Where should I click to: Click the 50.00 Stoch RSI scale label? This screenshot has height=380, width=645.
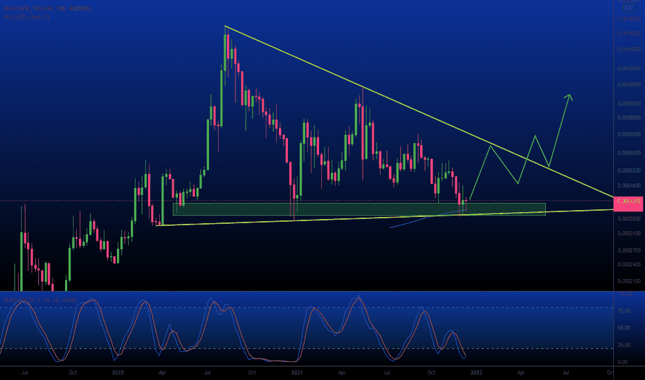(624, 327)
